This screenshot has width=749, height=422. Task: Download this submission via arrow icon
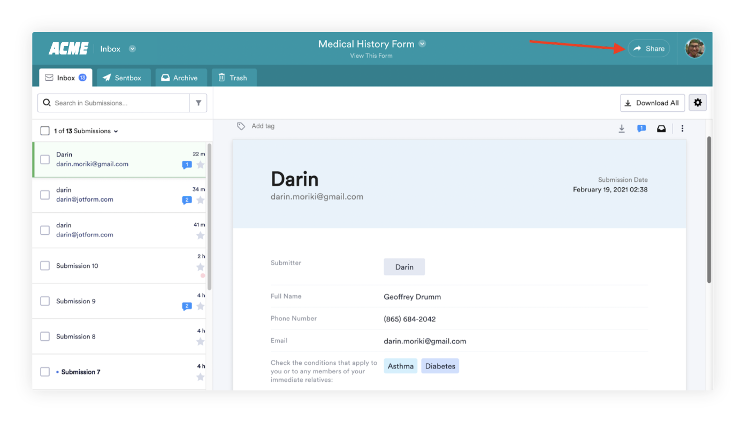(622, 128)
